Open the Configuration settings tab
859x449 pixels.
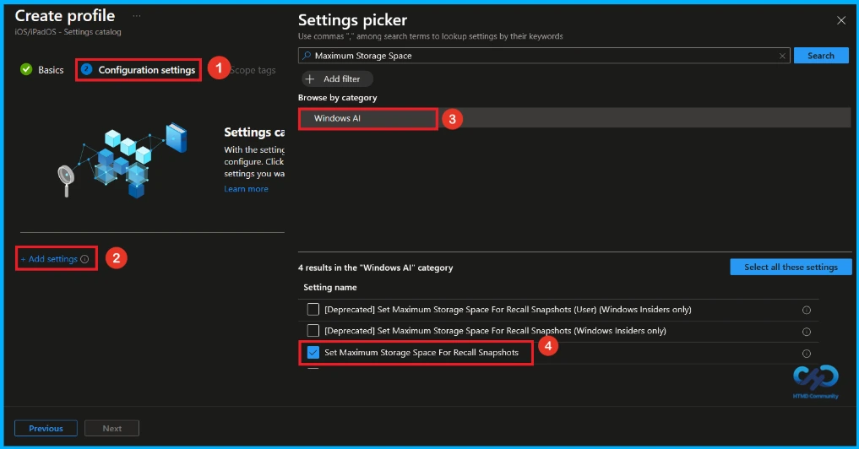(138, 70)
